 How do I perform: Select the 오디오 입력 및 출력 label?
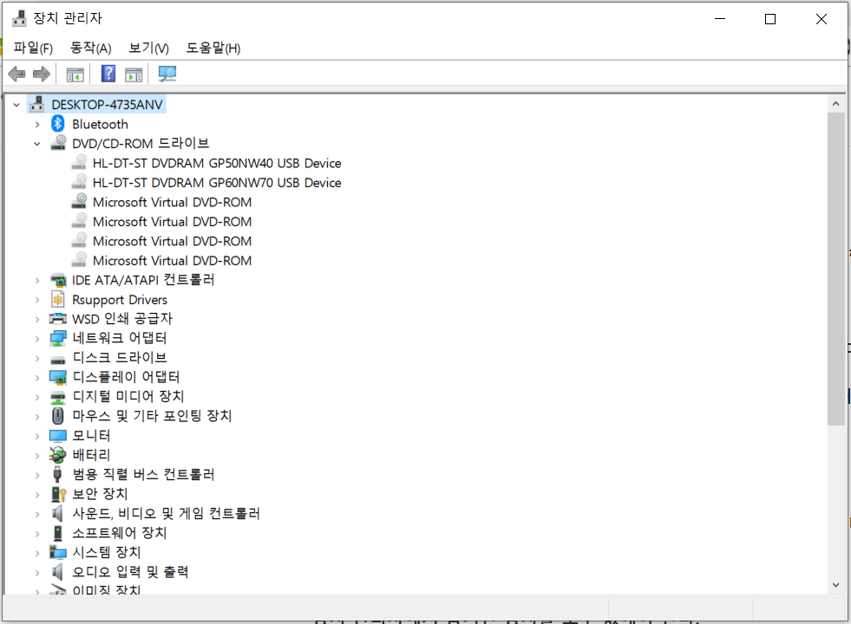[130, 572]
